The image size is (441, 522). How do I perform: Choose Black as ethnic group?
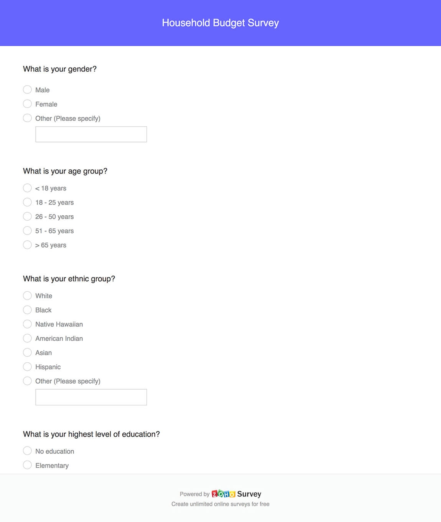(27, 310)
